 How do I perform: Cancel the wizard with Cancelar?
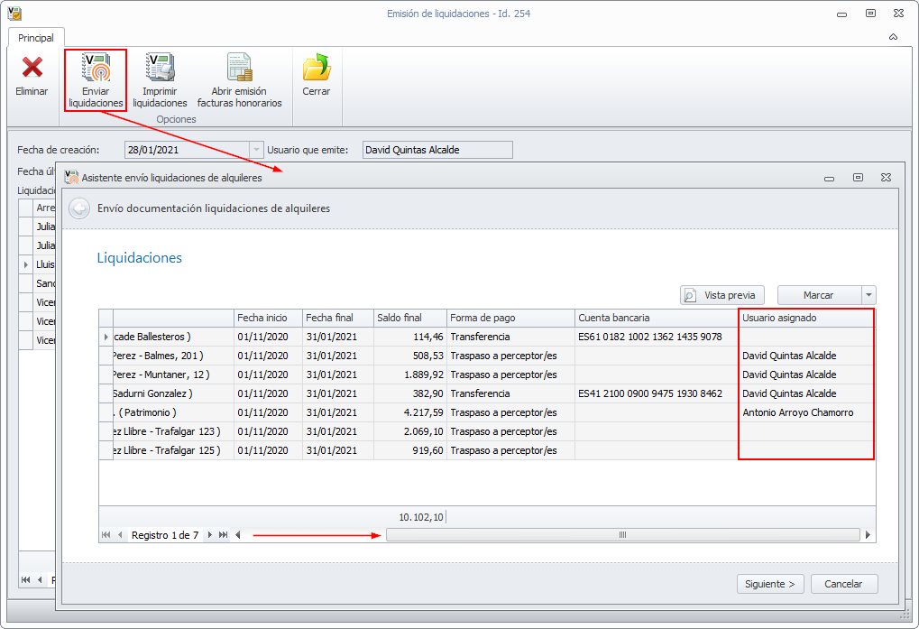click(843, 584)
